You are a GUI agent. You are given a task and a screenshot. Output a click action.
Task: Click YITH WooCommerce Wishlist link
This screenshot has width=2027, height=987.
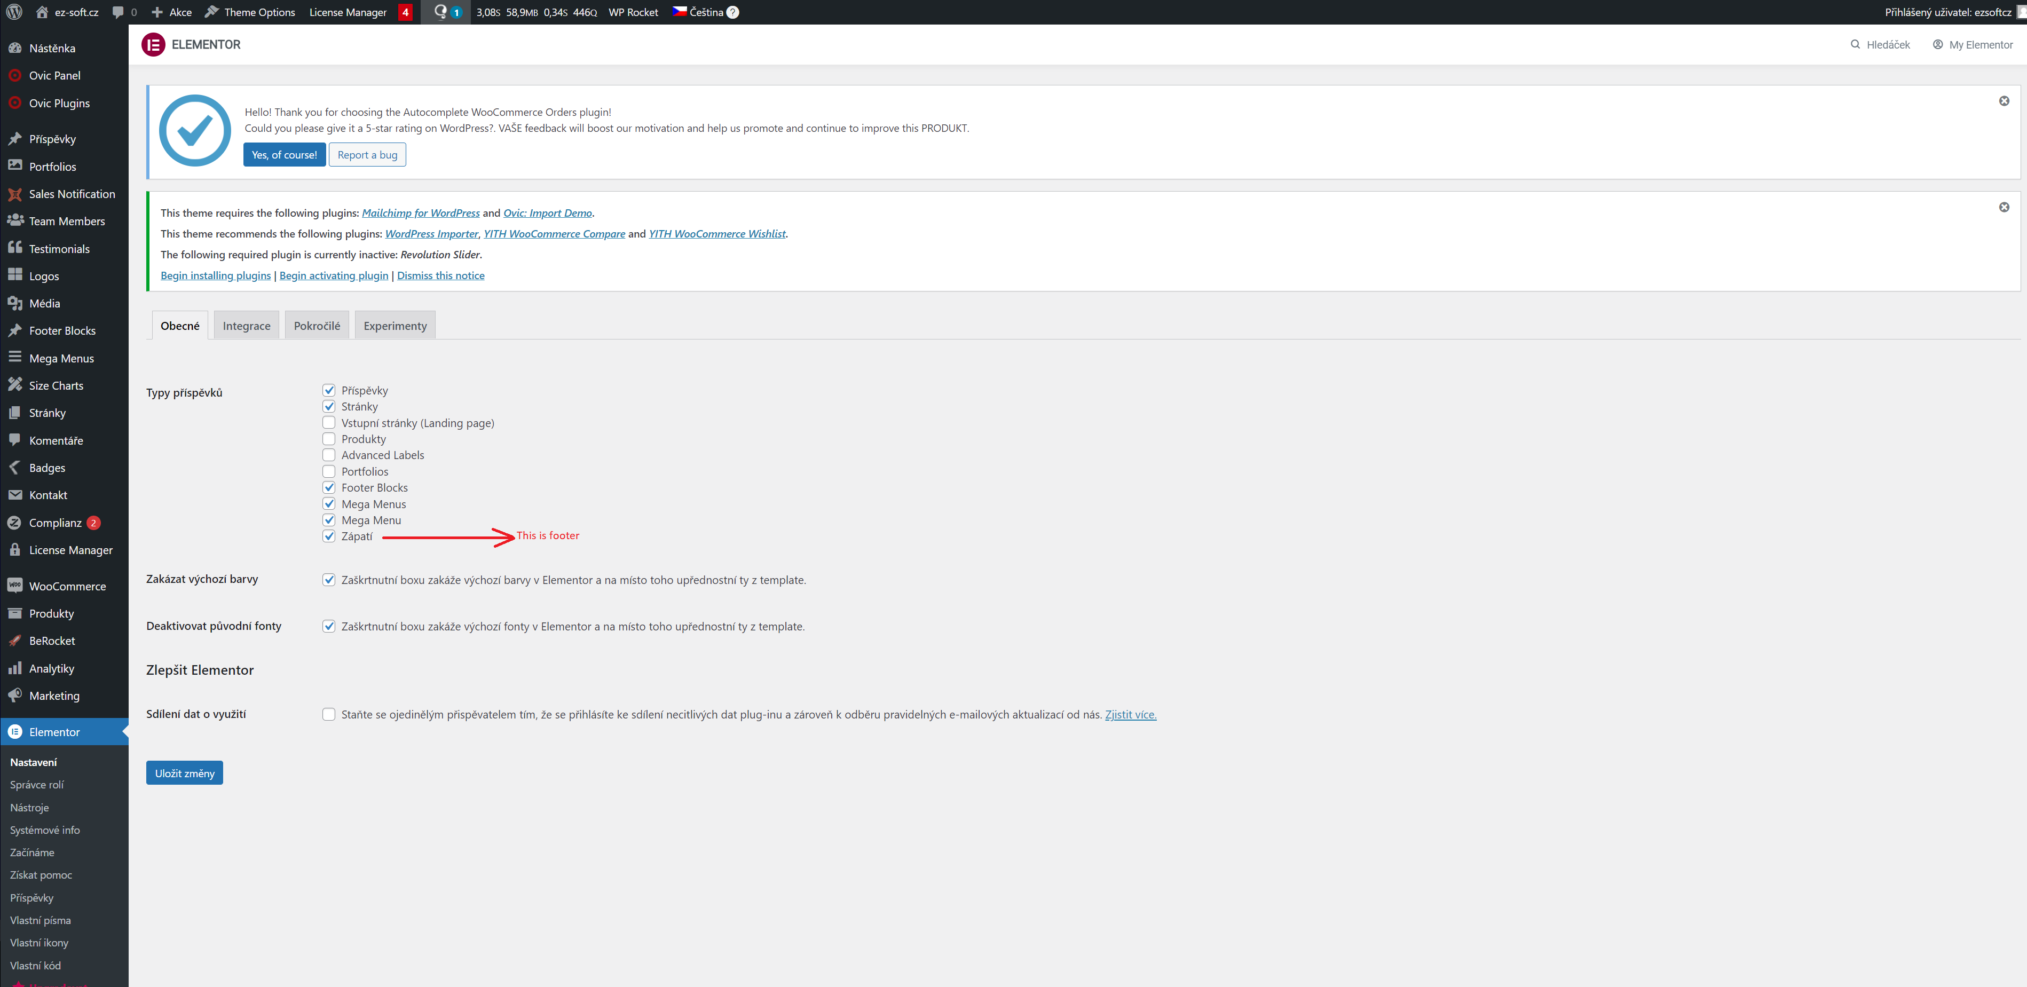click(x=717, y=234)
